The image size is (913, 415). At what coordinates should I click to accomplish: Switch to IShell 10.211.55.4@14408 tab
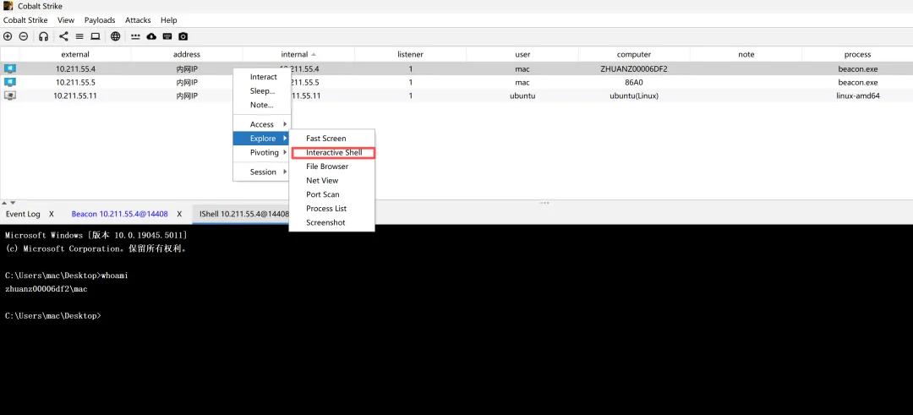244,214
